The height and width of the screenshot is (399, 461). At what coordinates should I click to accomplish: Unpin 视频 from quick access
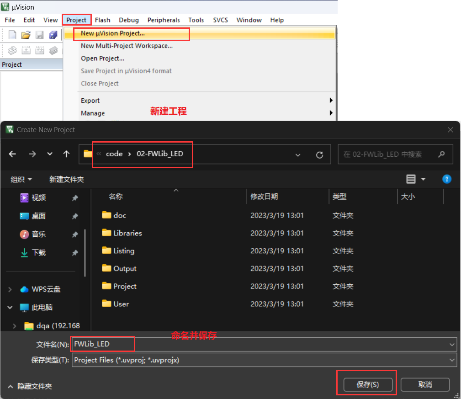[75, 198]
